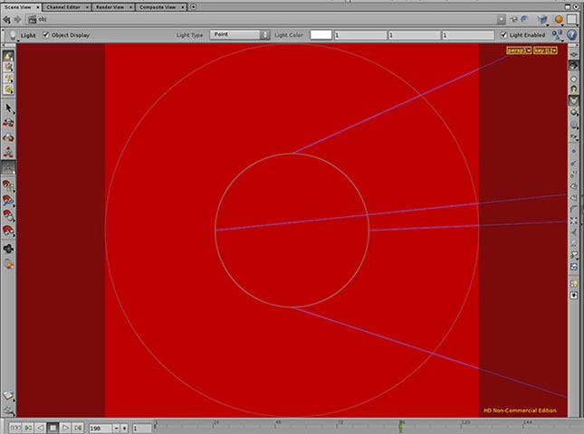Close the Composite View tab
Image resolution: width=584 pixels, height=434 pixels.
183,7
